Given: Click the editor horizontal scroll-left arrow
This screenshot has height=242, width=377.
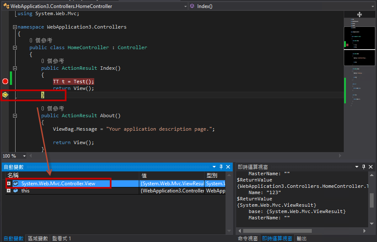Looking at the screenshot, I should click(31, 156).
